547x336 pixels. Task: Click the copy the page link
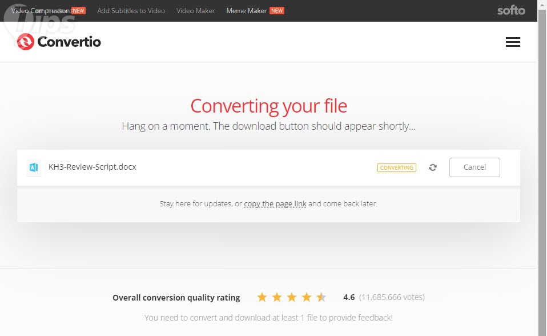click(275, 203)
